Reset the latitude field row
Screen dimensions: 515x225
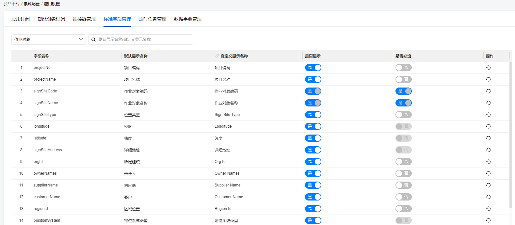488,138
